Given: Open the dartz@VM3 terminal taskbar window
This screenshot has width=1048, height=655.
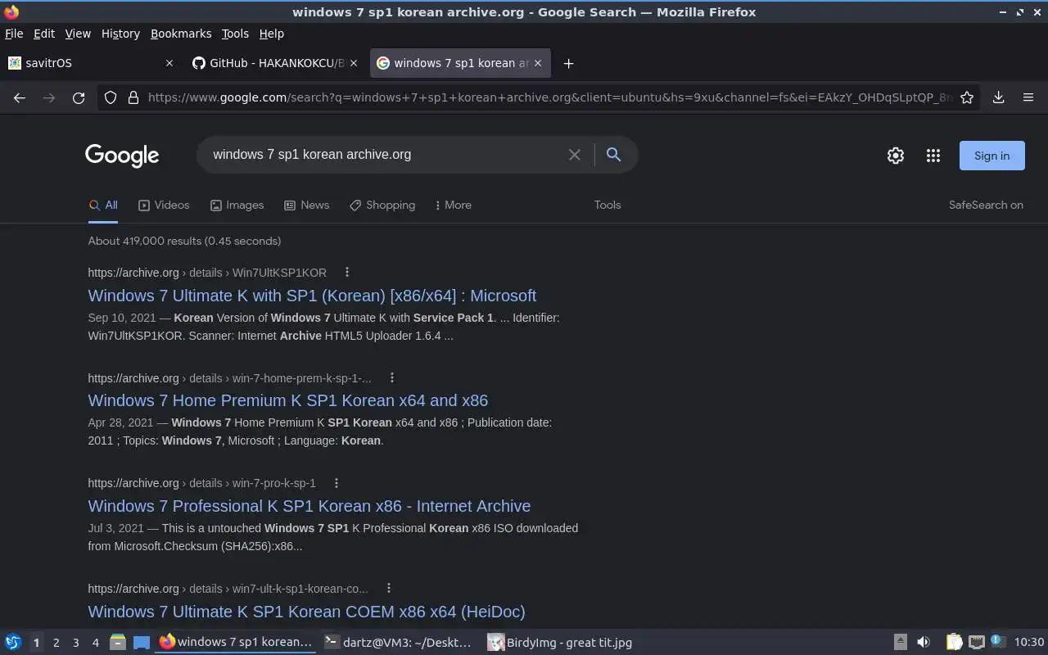Looking at the screenshot, I should (399, 643).
